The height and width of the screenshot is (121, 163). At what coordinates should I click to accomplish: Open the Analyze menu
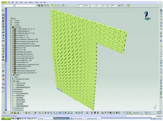(x=37, y=2)
